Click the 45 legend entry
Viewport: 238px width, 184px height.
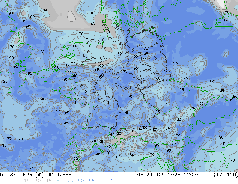[48, 181]
